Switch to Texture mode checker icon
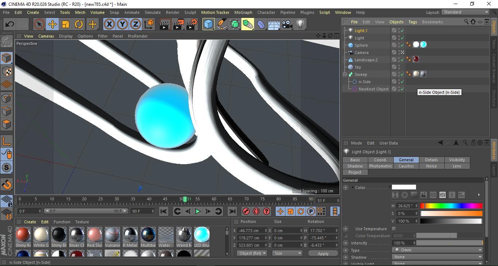This screenshot has height=266, width=498. tap(7, 71)
